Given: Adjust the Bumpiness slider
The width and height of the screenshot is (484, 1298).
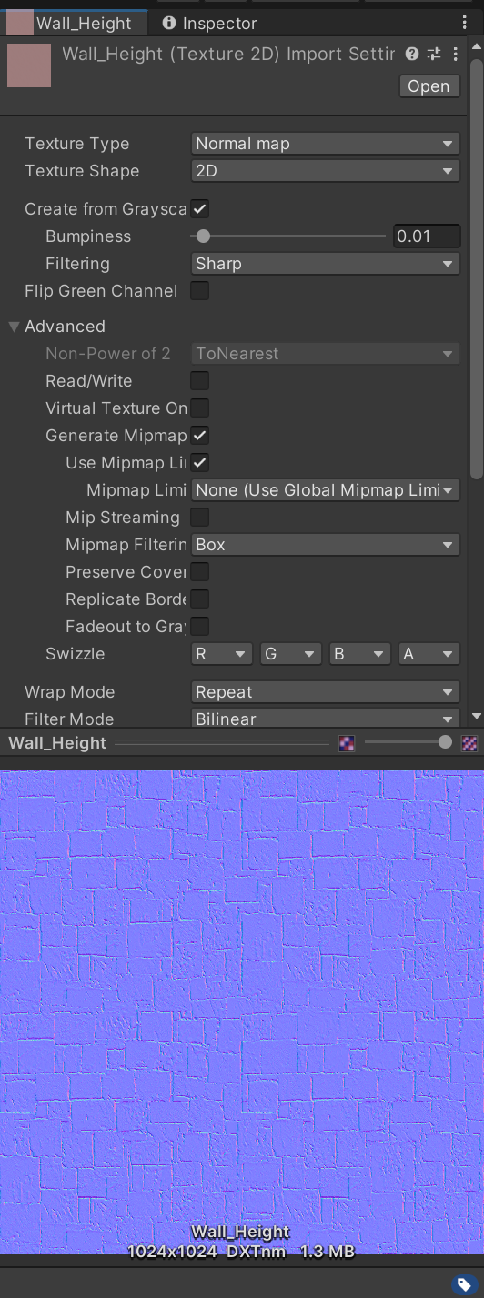Looking at the screenshot, I should click(x=288, y=236).
